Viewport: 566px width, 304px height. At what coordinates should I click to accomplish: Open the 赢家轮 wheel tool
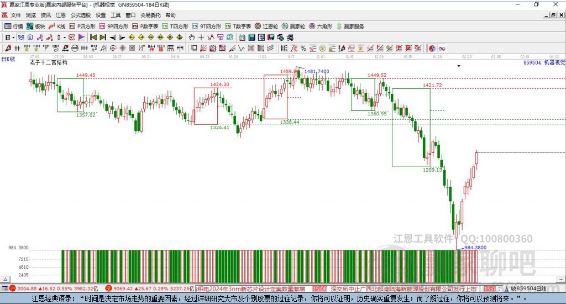294,26
